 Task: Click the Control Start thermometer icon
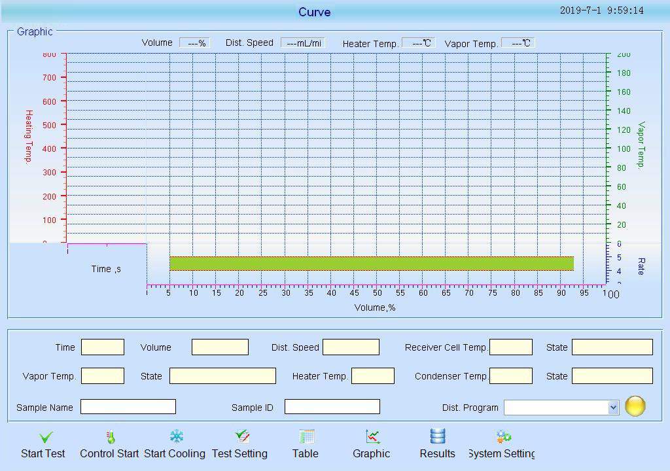click(110, 437)
